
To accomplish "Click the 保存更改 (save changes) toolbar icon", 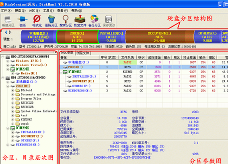I will 109,21.
